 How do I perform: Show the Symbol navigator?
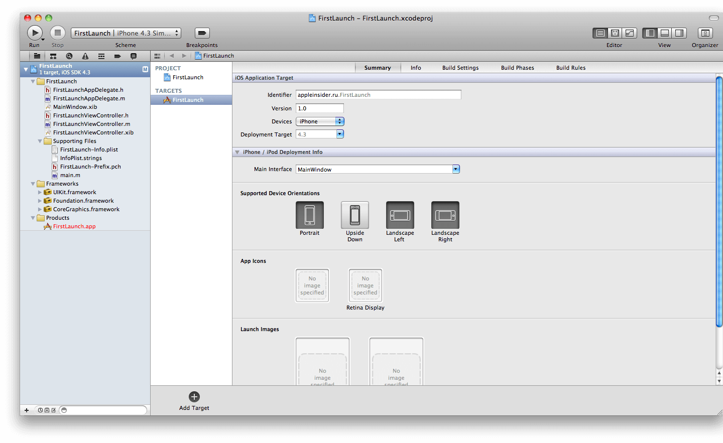pos(53,56)
